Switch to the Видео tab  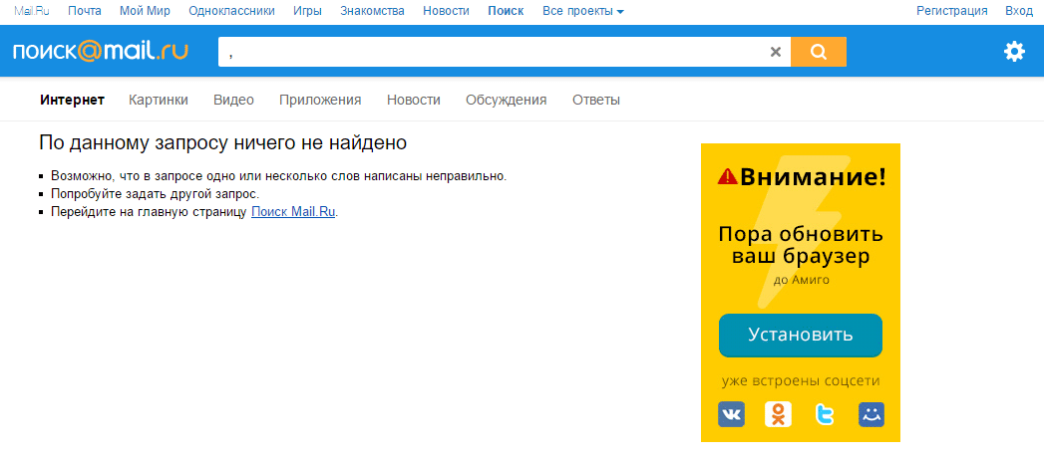click(x=233, y=100)
